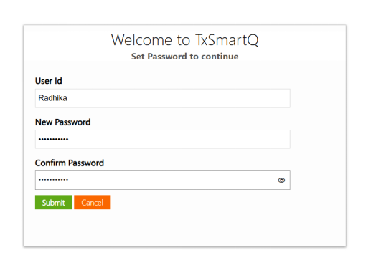
Task: Click the Set Password to continue subtitle
Action: pyautogui.click(x=185, y=57)
